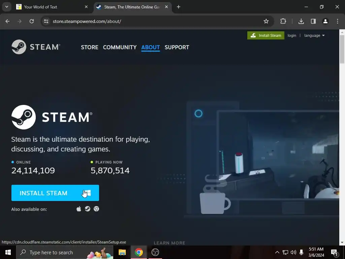Open File Explorer from the taskbar

(x=122, y=252)
